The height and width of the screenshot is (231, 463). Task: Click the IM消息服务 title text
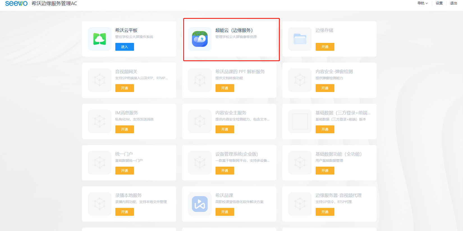(127, 113)
